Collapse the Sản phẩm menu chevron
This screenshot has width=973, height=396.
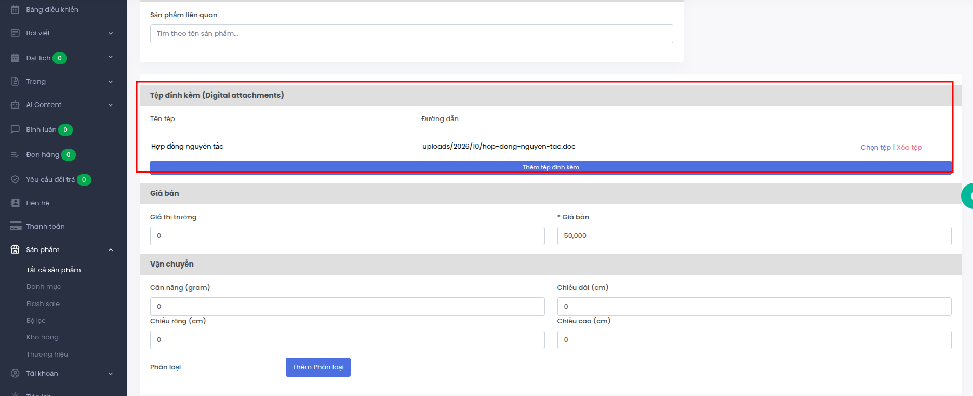(111, 250)
